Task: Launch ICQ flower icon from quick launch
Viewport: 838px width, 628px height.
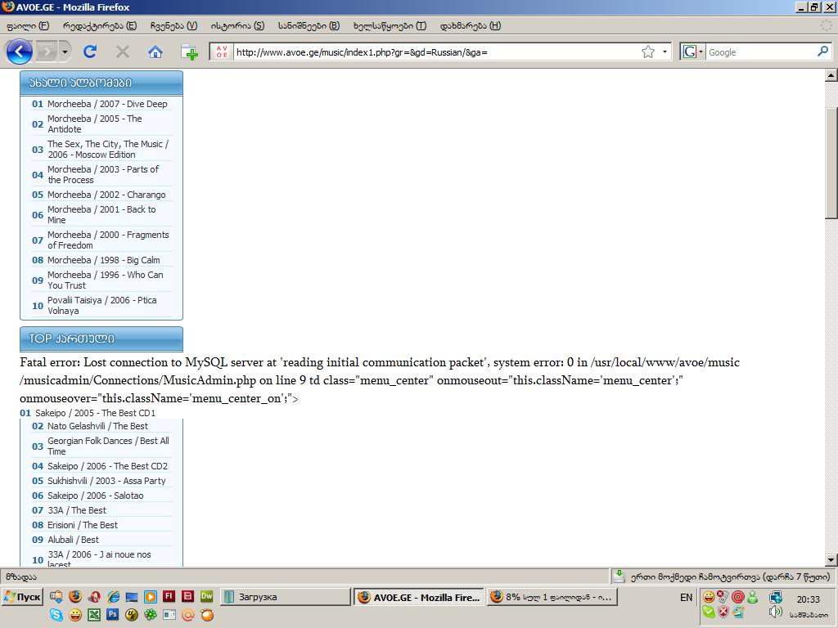Action: click(151, 615)
